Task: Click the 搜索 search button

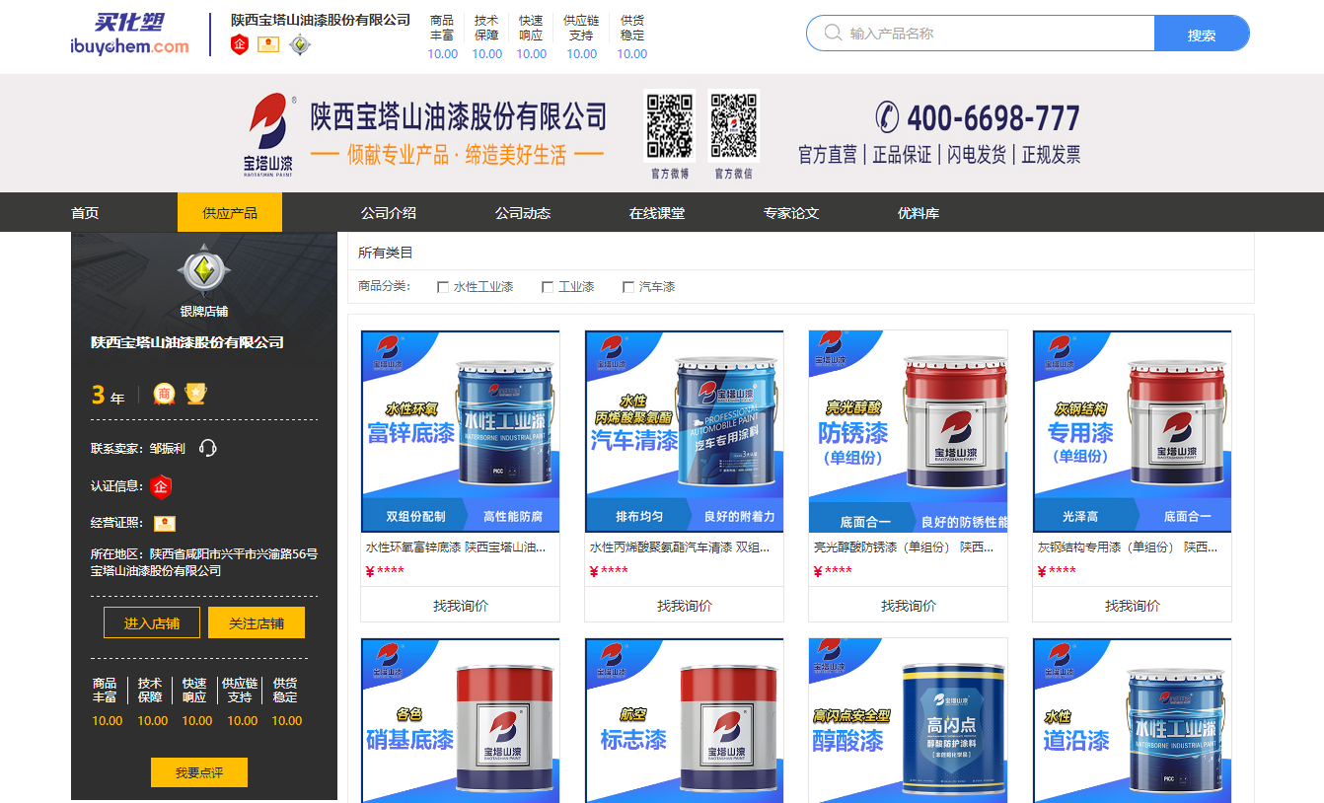Action: pyautogui.click(x=1202, y=34)
